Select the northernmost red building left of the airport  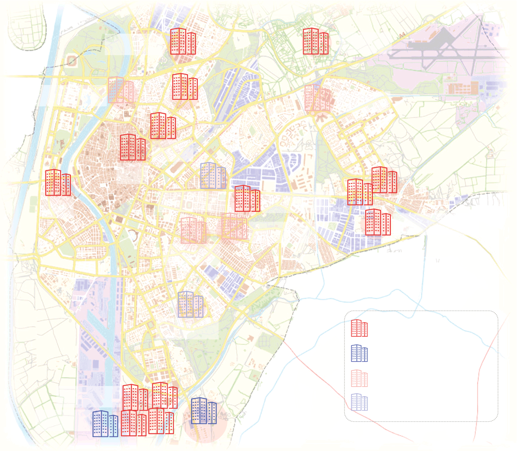pyautogui.click(x=315, y=41)
